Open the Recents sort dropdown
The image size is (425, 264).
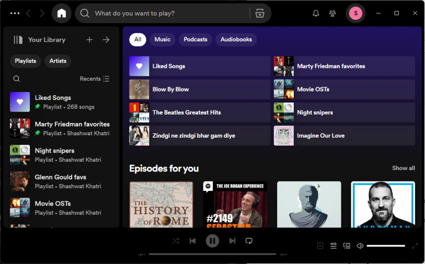pos(94,79)
